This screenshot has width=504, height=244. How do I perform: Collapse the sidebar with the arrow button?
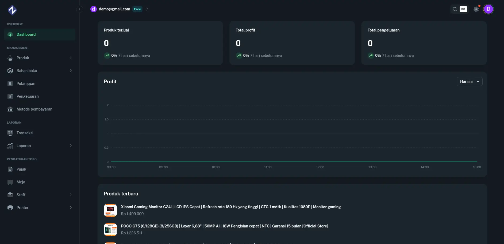coord(79,9)
